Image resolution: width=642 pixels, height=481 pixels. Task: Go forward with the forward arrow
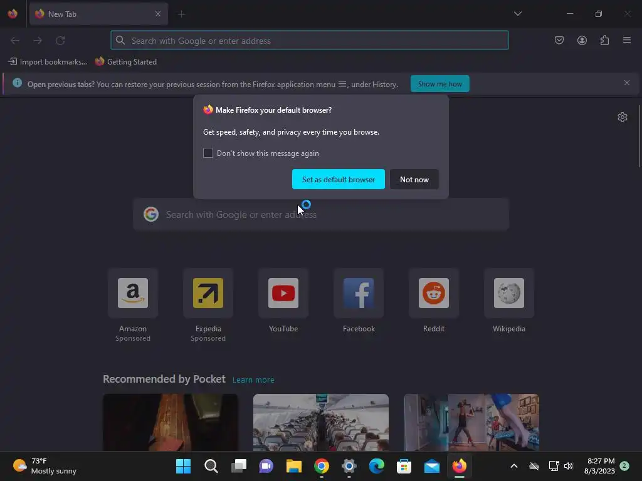tap(38, 41)
